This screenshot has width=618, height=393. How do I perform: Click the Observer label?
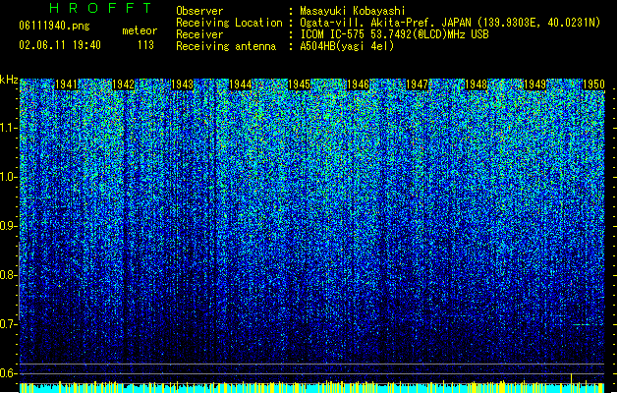[199, 11]
